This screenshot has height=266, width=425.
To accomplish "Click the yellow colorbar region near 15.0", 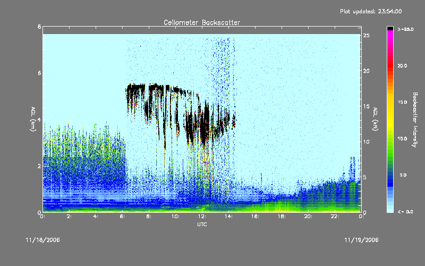I will (390, 103).
